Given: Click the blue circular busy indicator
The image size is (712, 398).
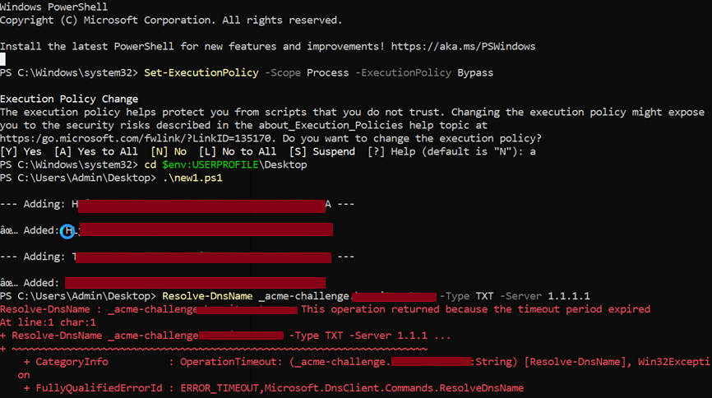Looking at the screenshot, I should pyautogui.click(x=68, y=230).
